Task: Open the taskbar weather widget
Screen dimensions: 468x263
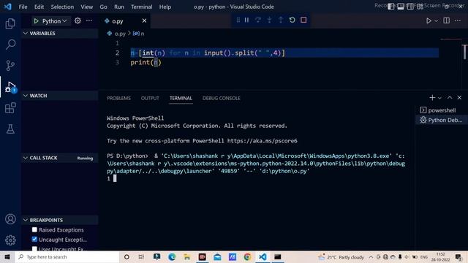Action: click(341, 256)
